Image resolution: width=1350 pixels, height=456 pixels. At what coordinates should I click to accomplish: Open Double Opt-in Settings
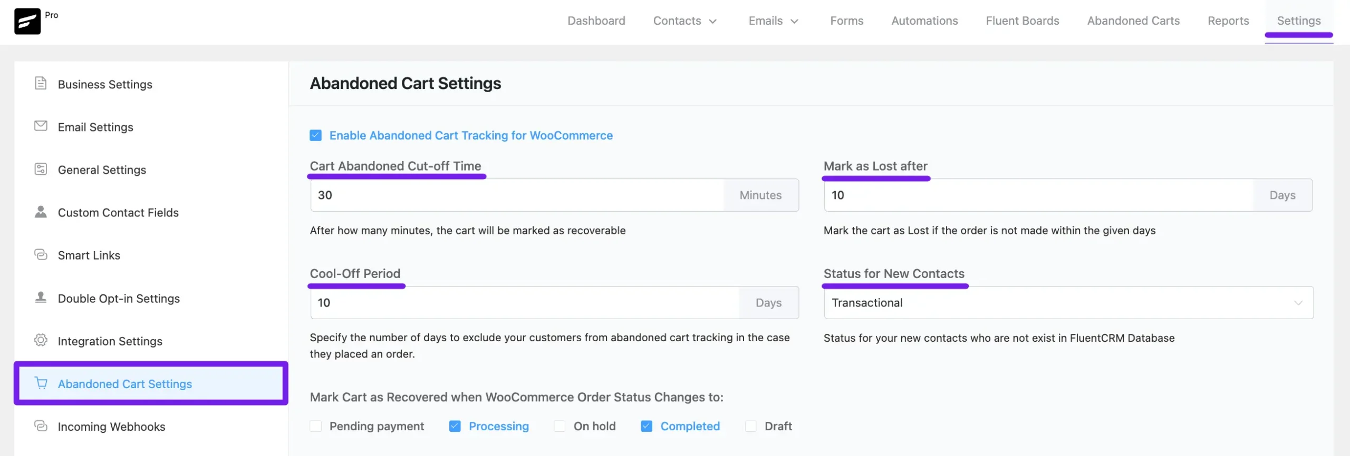pos(119,299)
